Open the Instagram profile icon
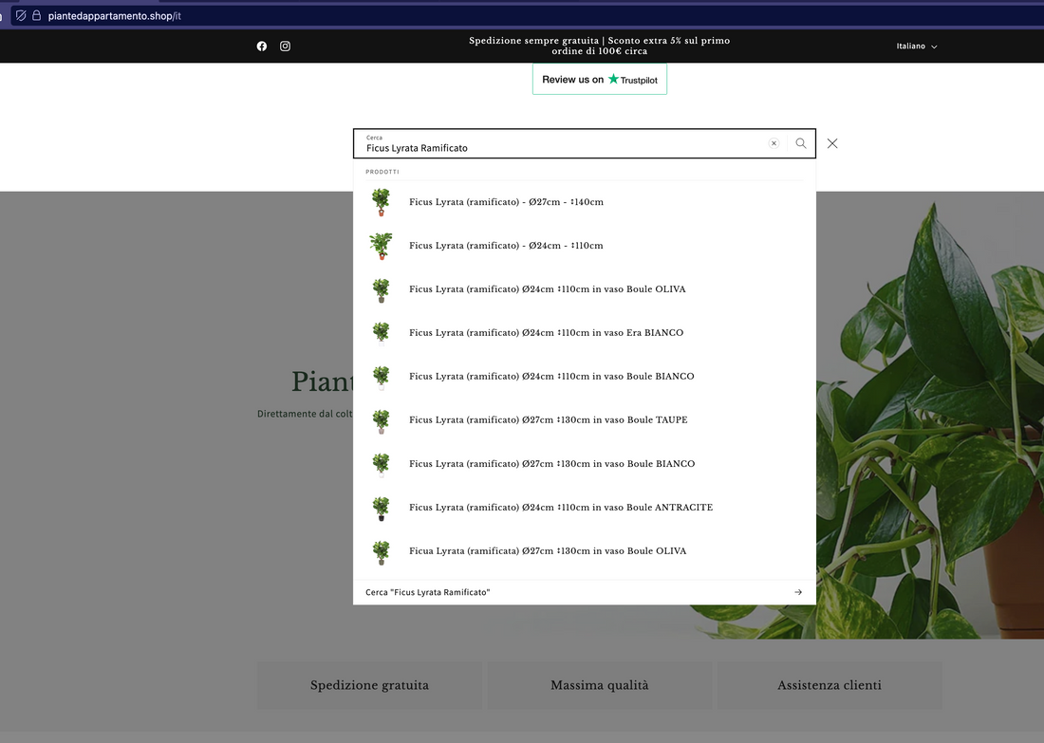This screenshot has height=743, width=1044. (x=285, y=46)
